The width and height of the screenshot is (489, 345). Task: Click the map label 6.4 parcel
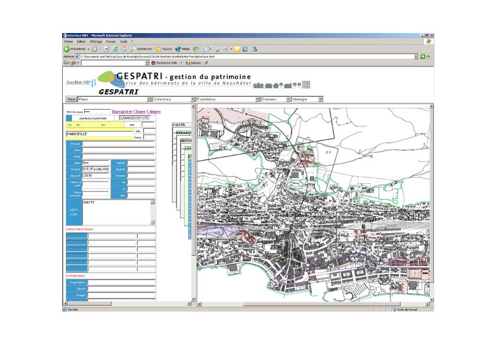[x=328, y=152]
